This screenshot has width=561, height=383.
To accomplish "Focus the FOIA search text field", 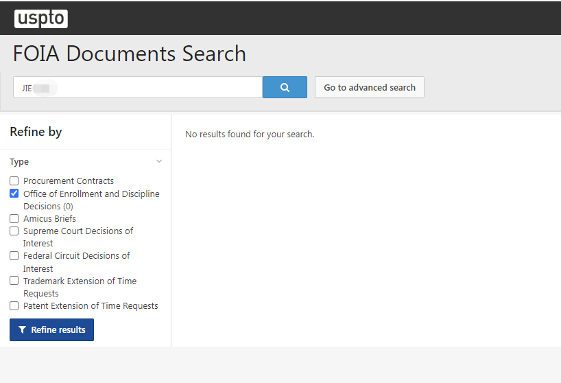I will [x=138, y=87].
